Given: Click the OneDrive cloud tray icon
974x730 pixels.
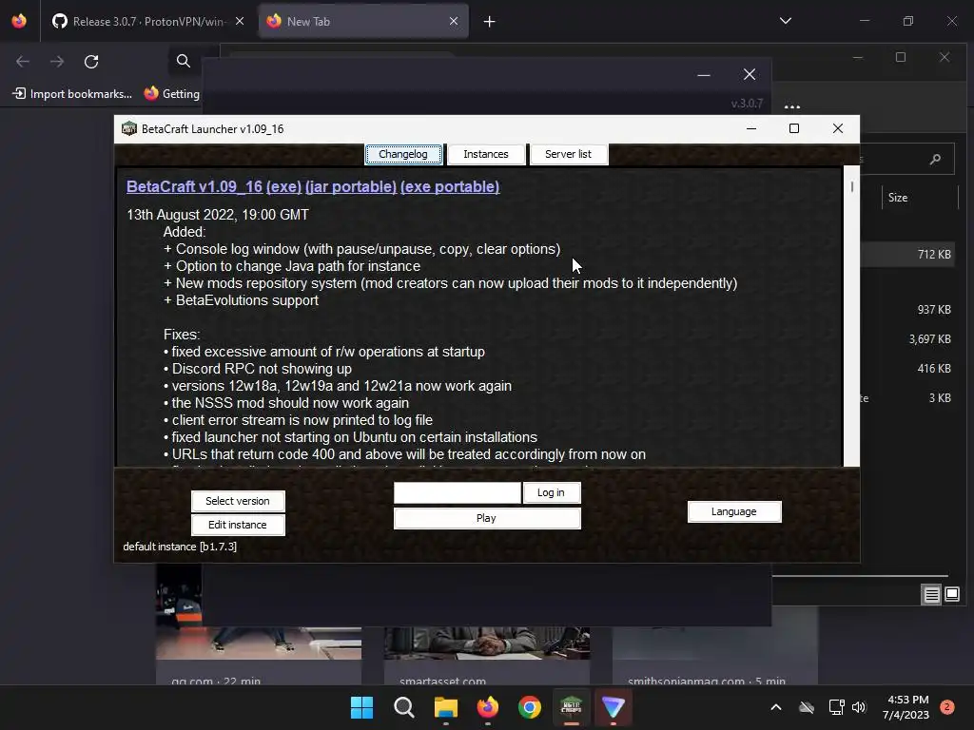Looking at the screenshot, I should point(807,707).
